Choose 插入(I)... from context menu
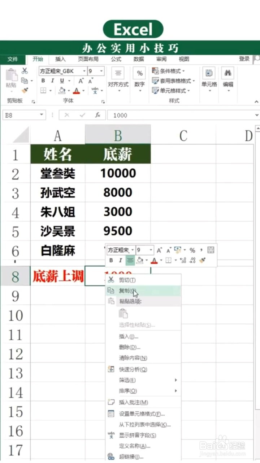Screen dimensions: 260x463 [x=143, y=337]
